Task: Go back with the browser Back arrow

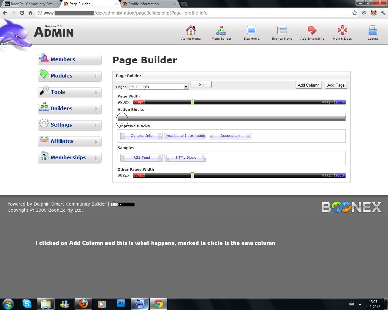Action: tap(5, 13)
